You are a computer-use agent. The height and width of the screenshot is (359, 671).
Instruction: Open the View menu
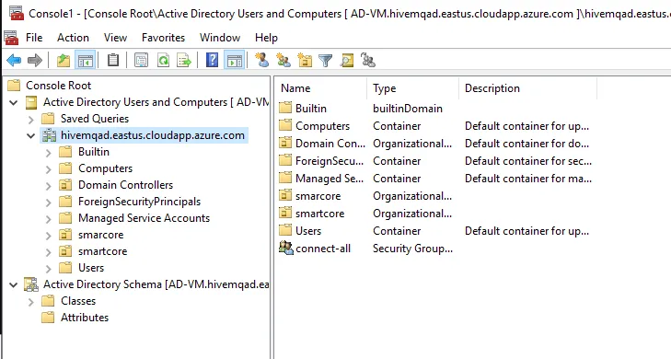116,38
